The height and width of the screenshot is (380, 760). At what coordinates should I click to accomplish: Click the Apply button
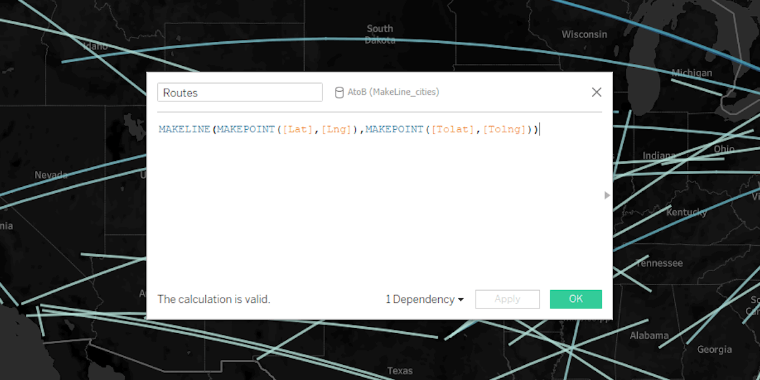[507, 299]
